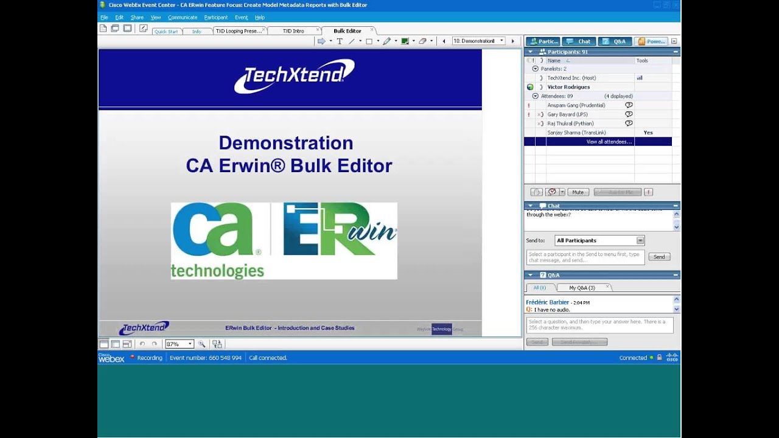The image size is (779, 438).
Task: Select the green annotation color swatch
Action: click(405, 41)
